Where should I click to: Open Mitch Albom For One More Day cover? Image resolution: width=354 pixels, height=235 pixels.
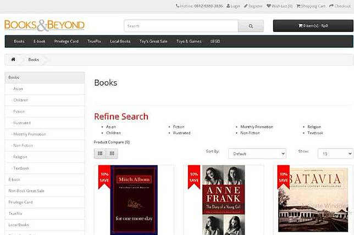tap(134, 200)
